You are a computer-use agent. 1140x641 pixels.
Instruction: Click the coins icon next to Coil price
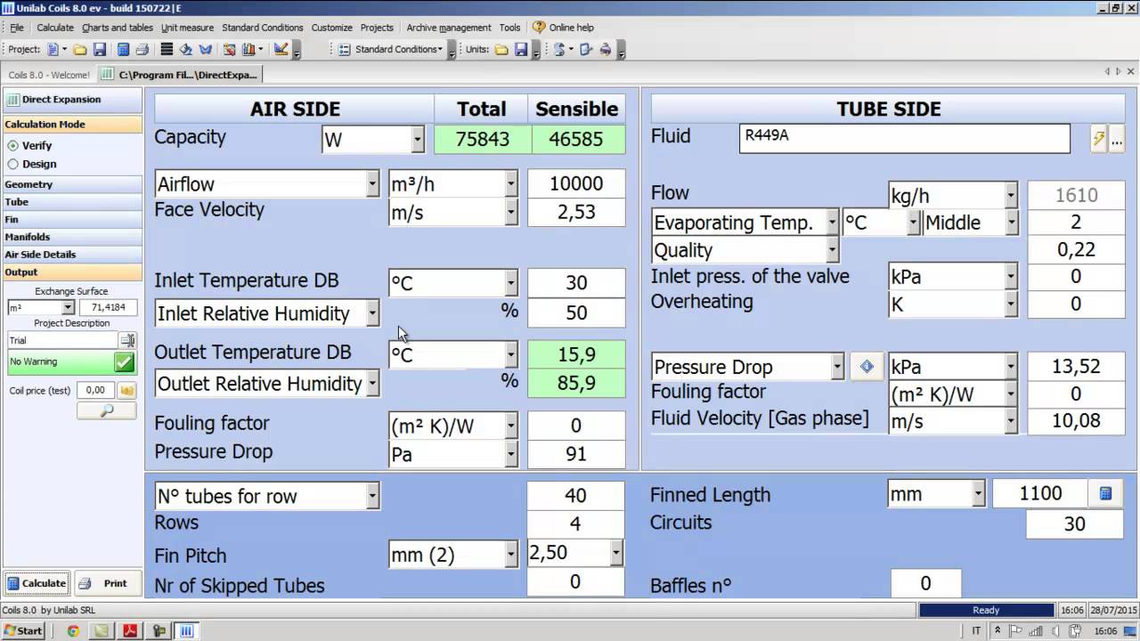(x=127, y=390)
